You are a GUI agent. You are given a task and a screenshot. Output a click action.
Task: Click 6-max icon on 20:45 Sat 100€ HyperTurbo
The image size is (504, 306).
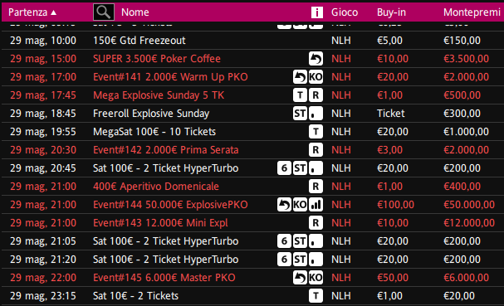pyautogui.click(x=284, y=168)
